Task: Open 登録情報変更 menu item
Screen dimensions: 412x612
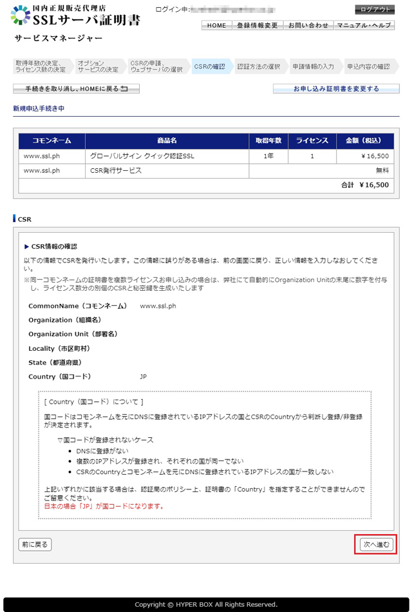Action: click(x=257, y=25)
